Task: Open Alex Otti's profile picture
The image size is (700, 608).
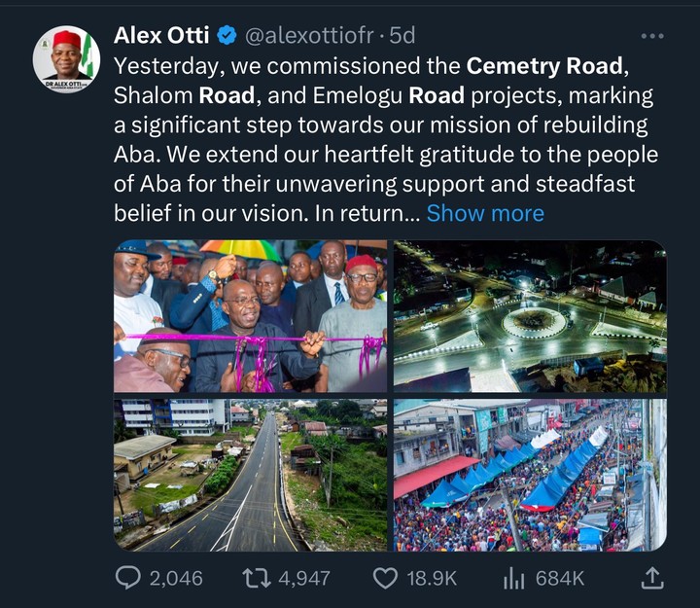Action: pyautogui.click(x=66, y=58)
